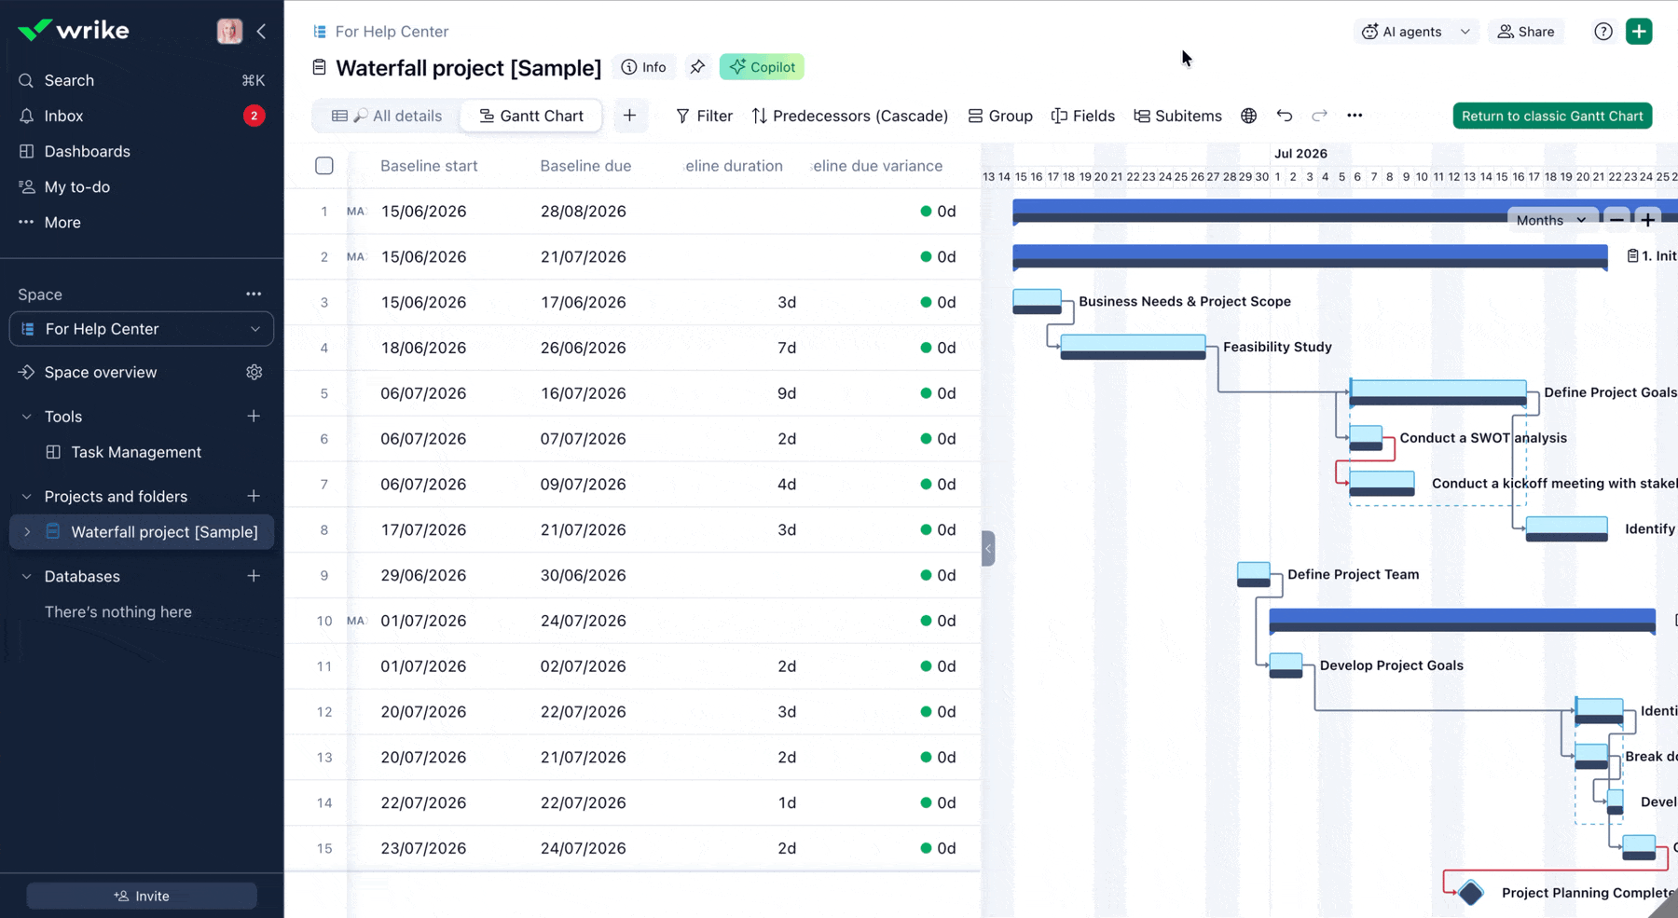Screen dimensions: 1678x918
Task: Open toolbar more options ellipsis
Action: click(x=1355, y=116)
